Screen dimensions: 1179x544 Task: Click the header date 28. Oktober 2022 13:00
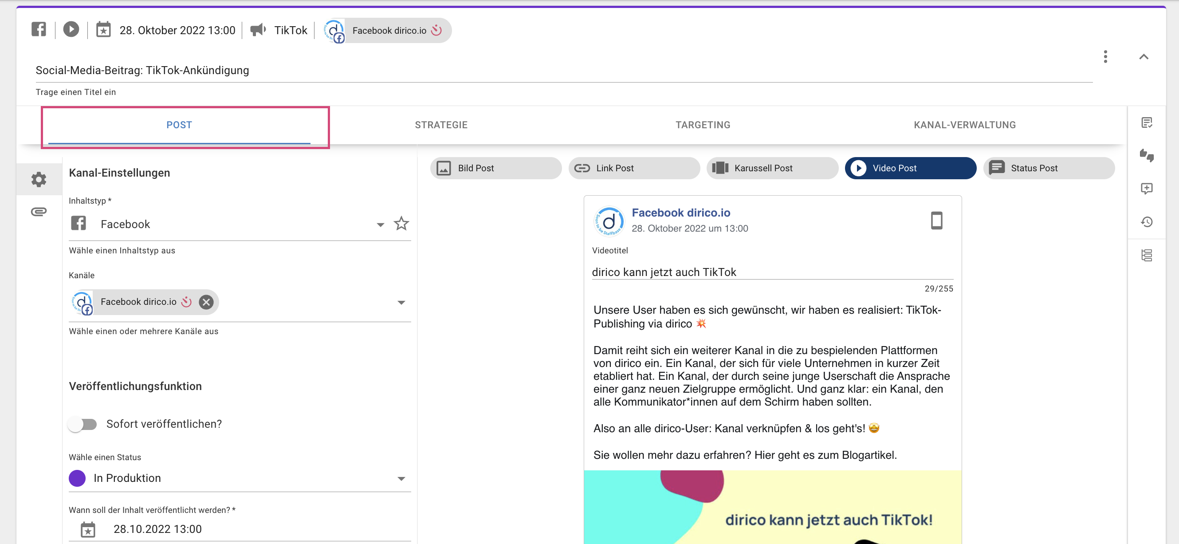click(x=177, y=30)
